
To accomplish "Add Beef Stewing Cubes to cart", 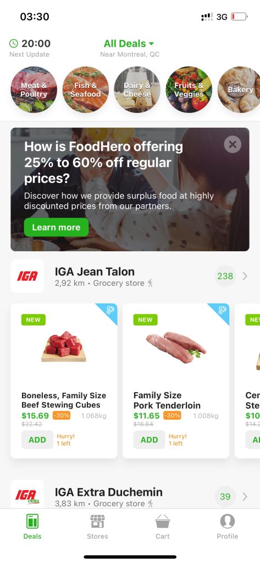I will point(37,440).
